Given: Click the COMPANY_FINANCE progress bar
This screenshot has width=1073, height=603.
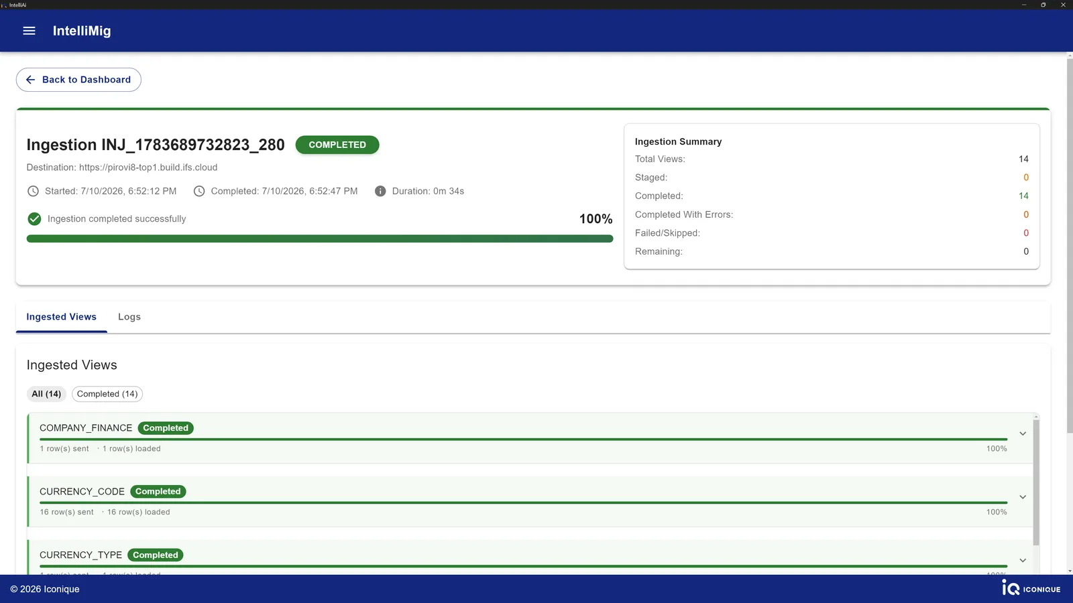Looking at the screenshot, I should click(x=523, y=439).
